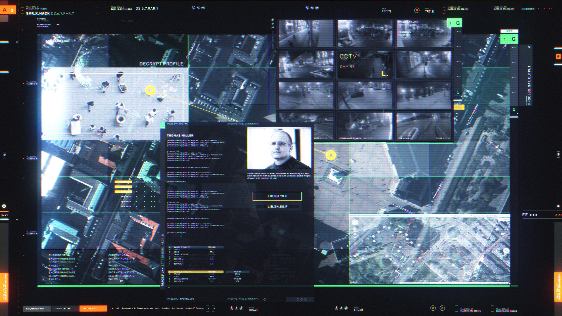Open the COORDINATE SEARCH results feed tile
Screen dimensions: 562x316
[365, 126]
